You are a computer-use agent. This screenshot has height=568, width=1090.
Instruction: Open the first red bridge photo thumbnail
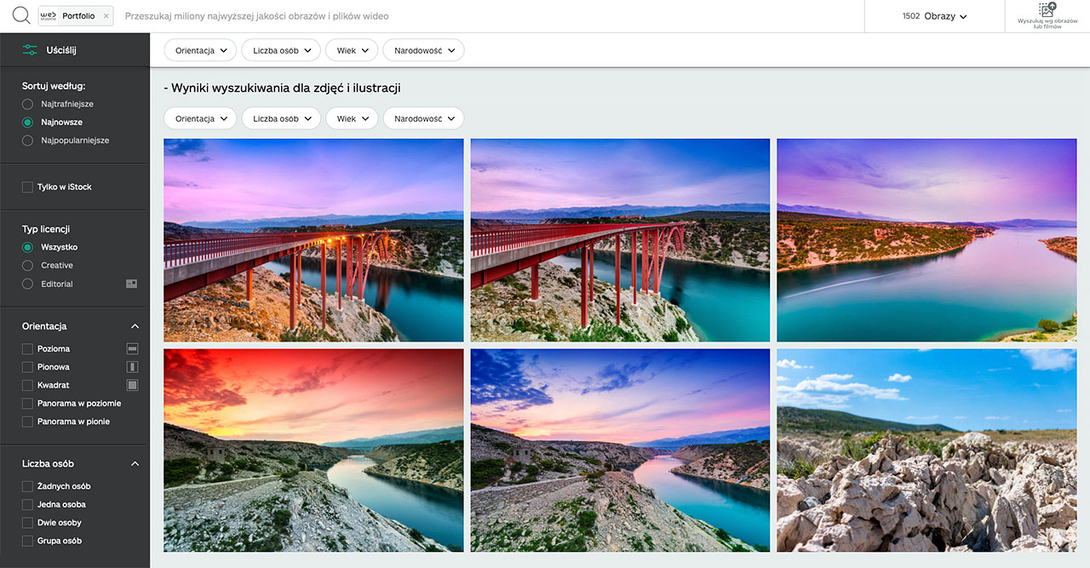pyautogui.click(x=313, y=239)
